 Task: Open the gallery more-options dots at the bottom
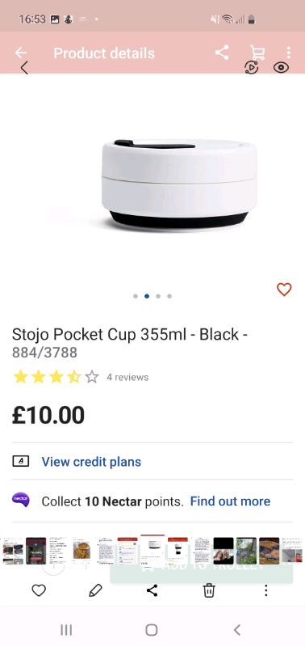(266, 590)
